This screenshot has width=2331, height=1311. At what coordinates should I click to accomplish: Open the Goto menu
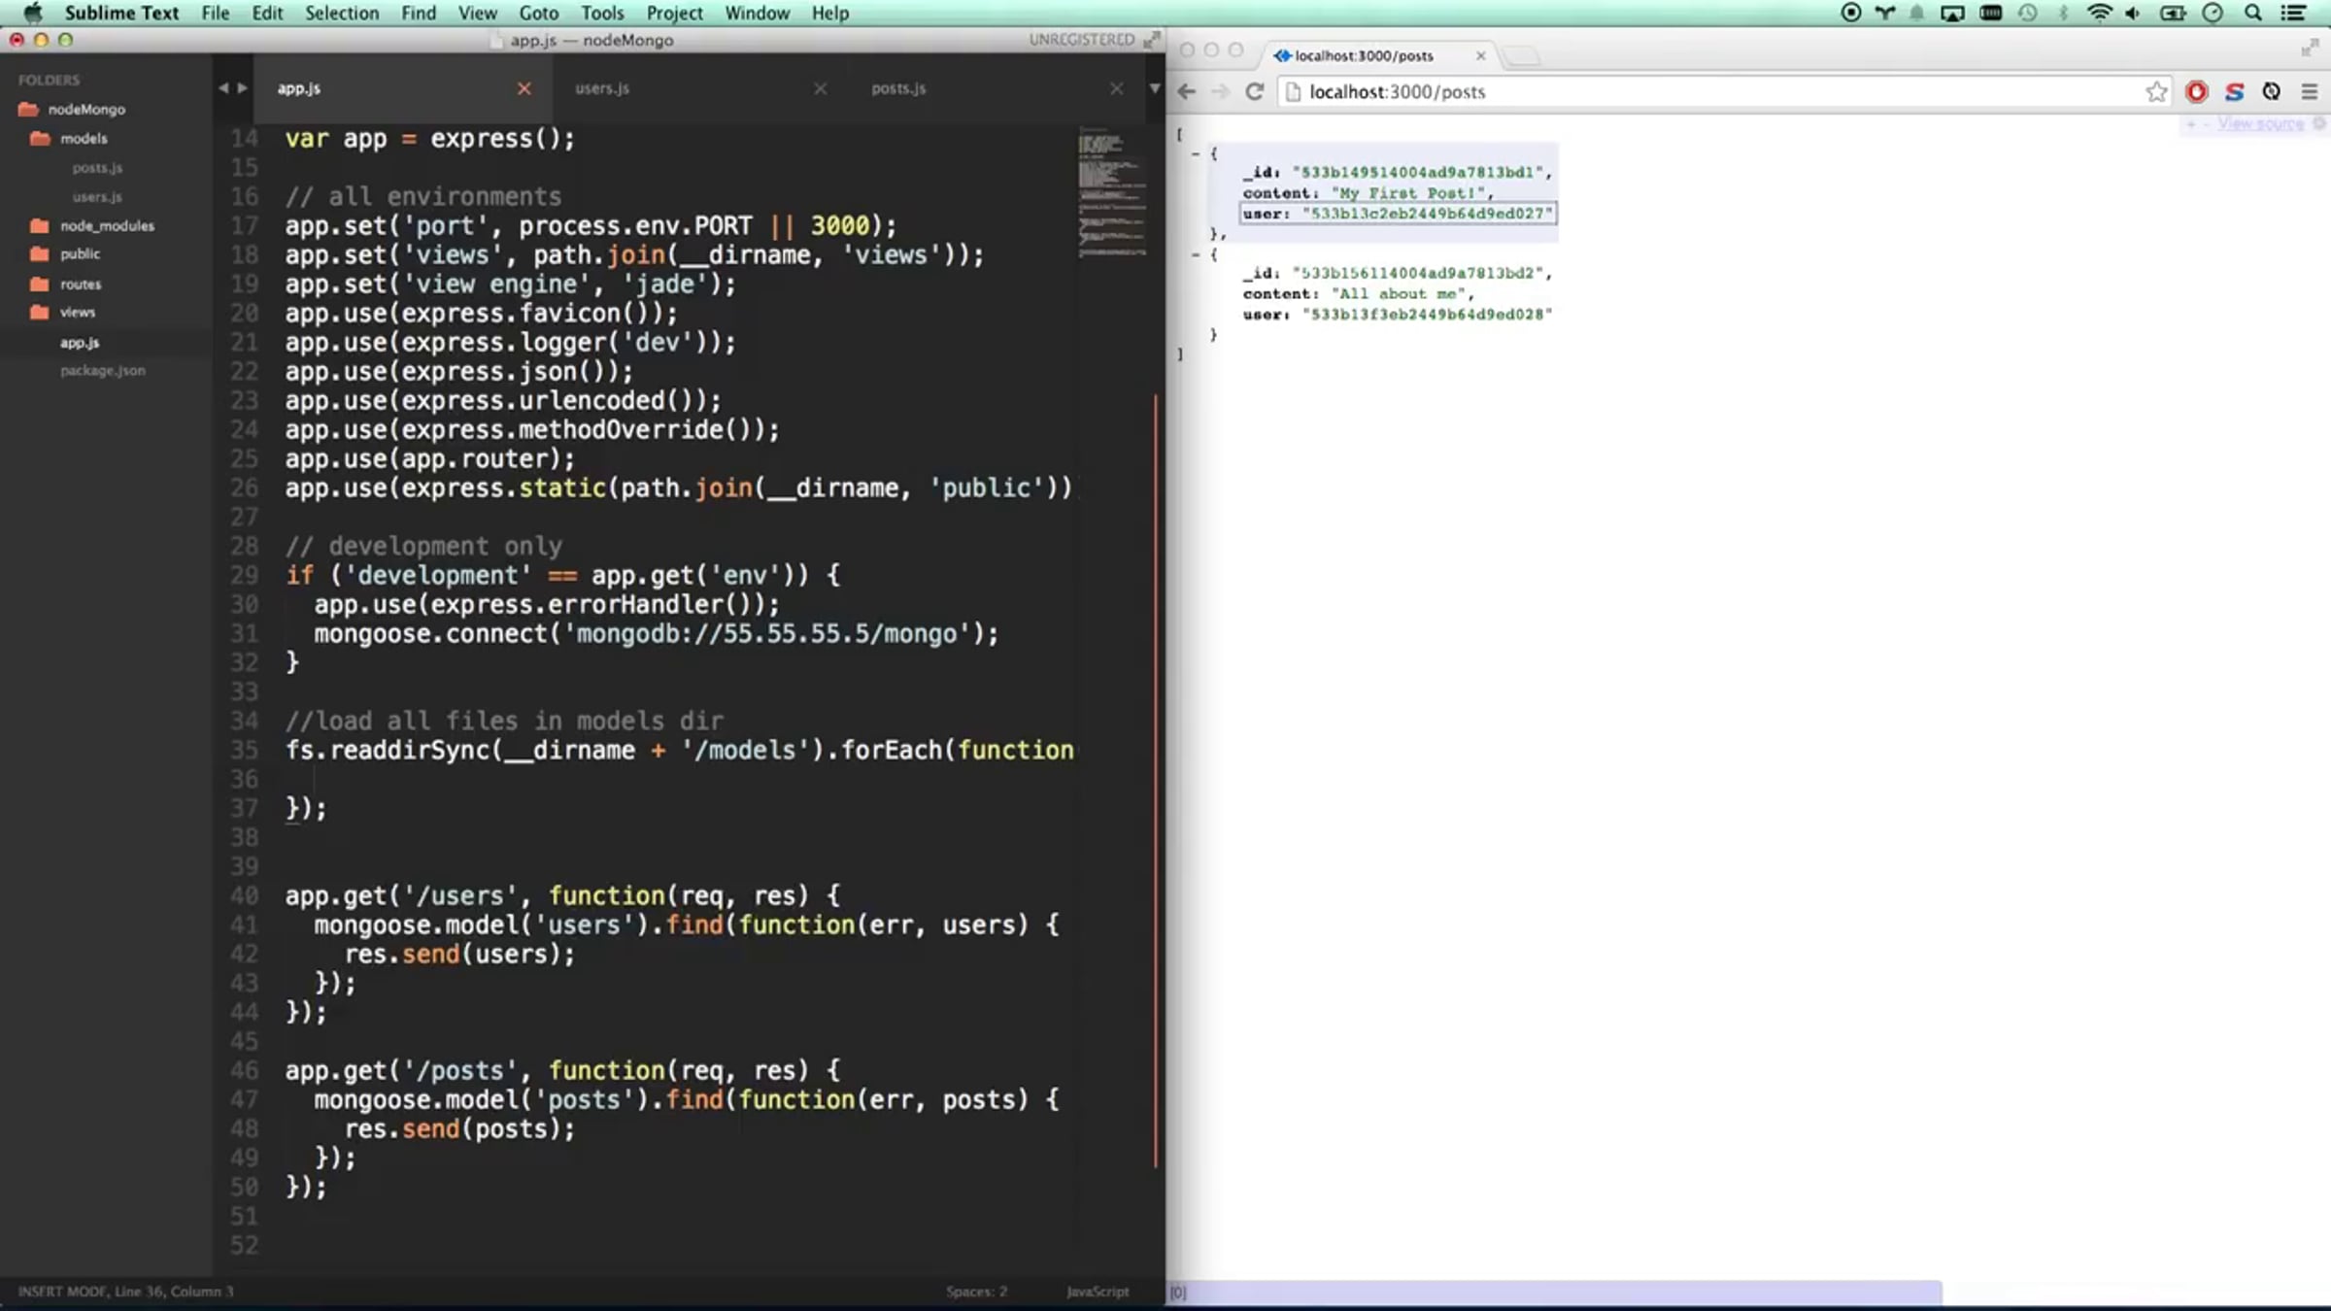click(538, 13)
